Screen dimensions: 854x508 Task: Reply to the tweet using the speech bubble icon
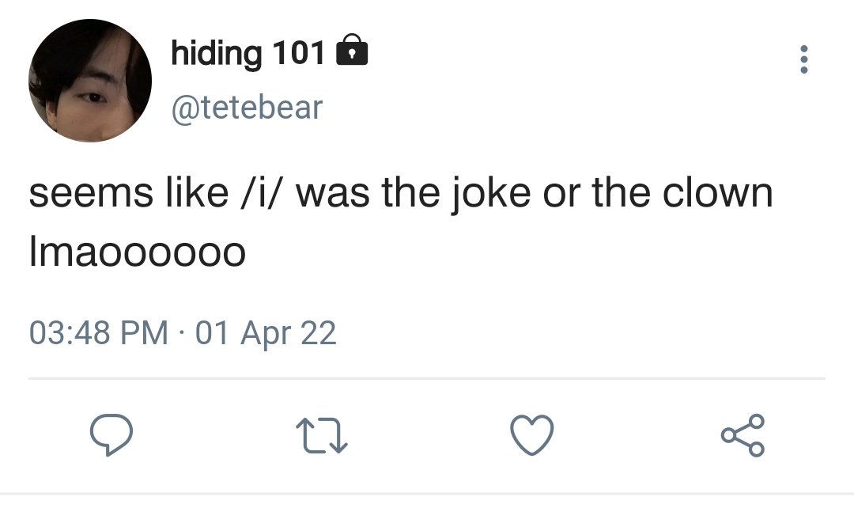pos(111,434)
